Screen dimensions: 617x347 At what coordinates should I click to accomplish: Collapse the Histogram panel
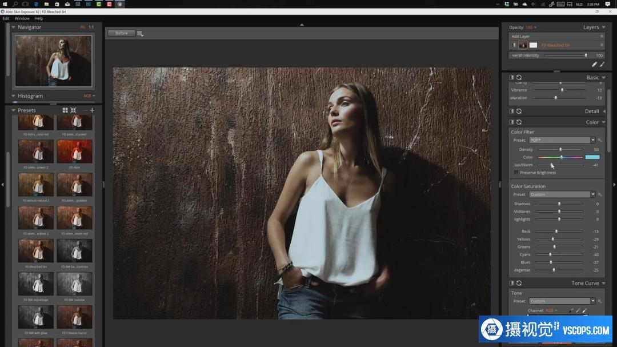(x=13, y=95)
